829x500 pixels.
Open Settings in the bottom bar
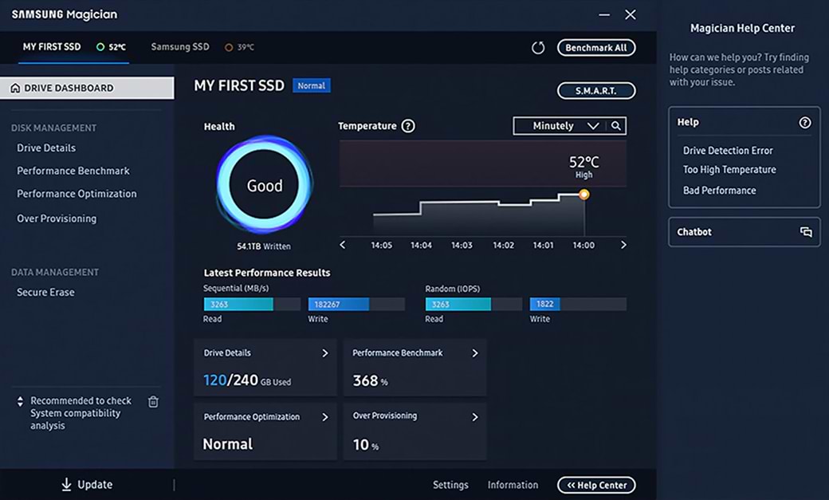click(450, 485)
